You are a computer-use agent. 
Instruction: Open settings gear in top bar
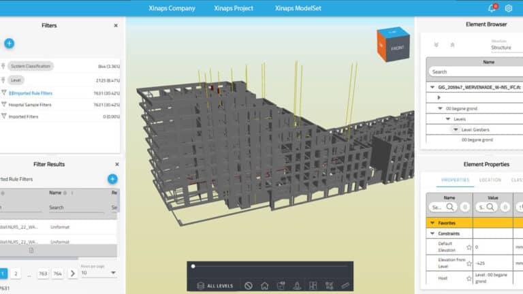[508, 8]
